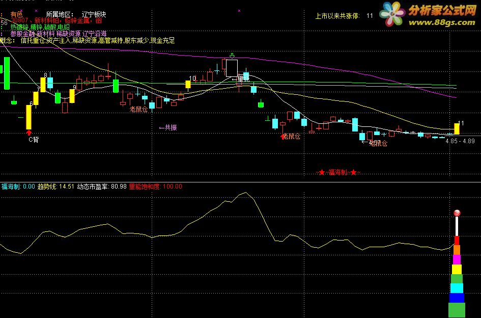Click the red 新材料铂 铅锌金属 text line

point(56,20)
